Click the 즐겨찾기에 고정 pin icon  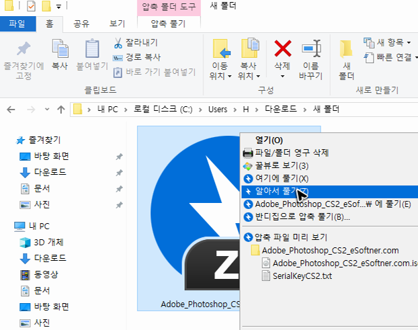click(x=24, y=48)
